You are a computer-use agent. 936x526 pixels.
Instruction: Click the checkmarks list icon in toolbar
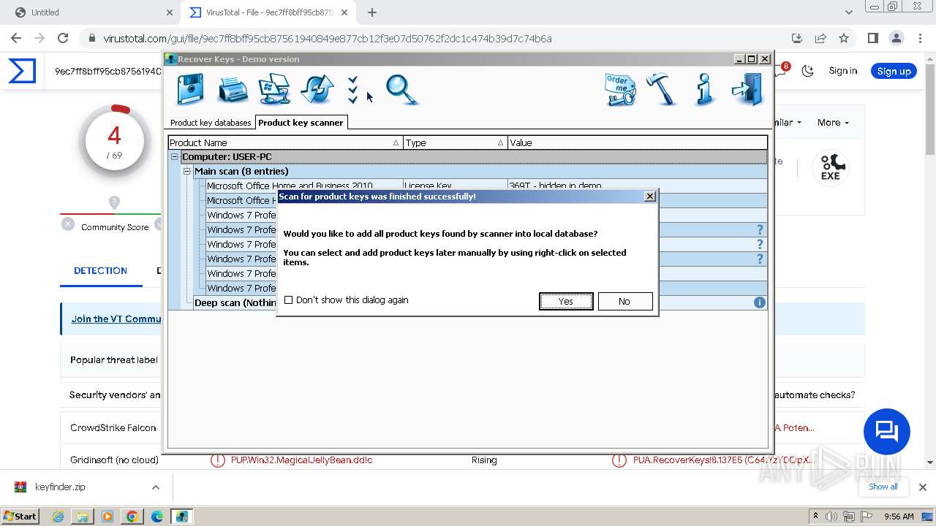(x=353, y=90)
